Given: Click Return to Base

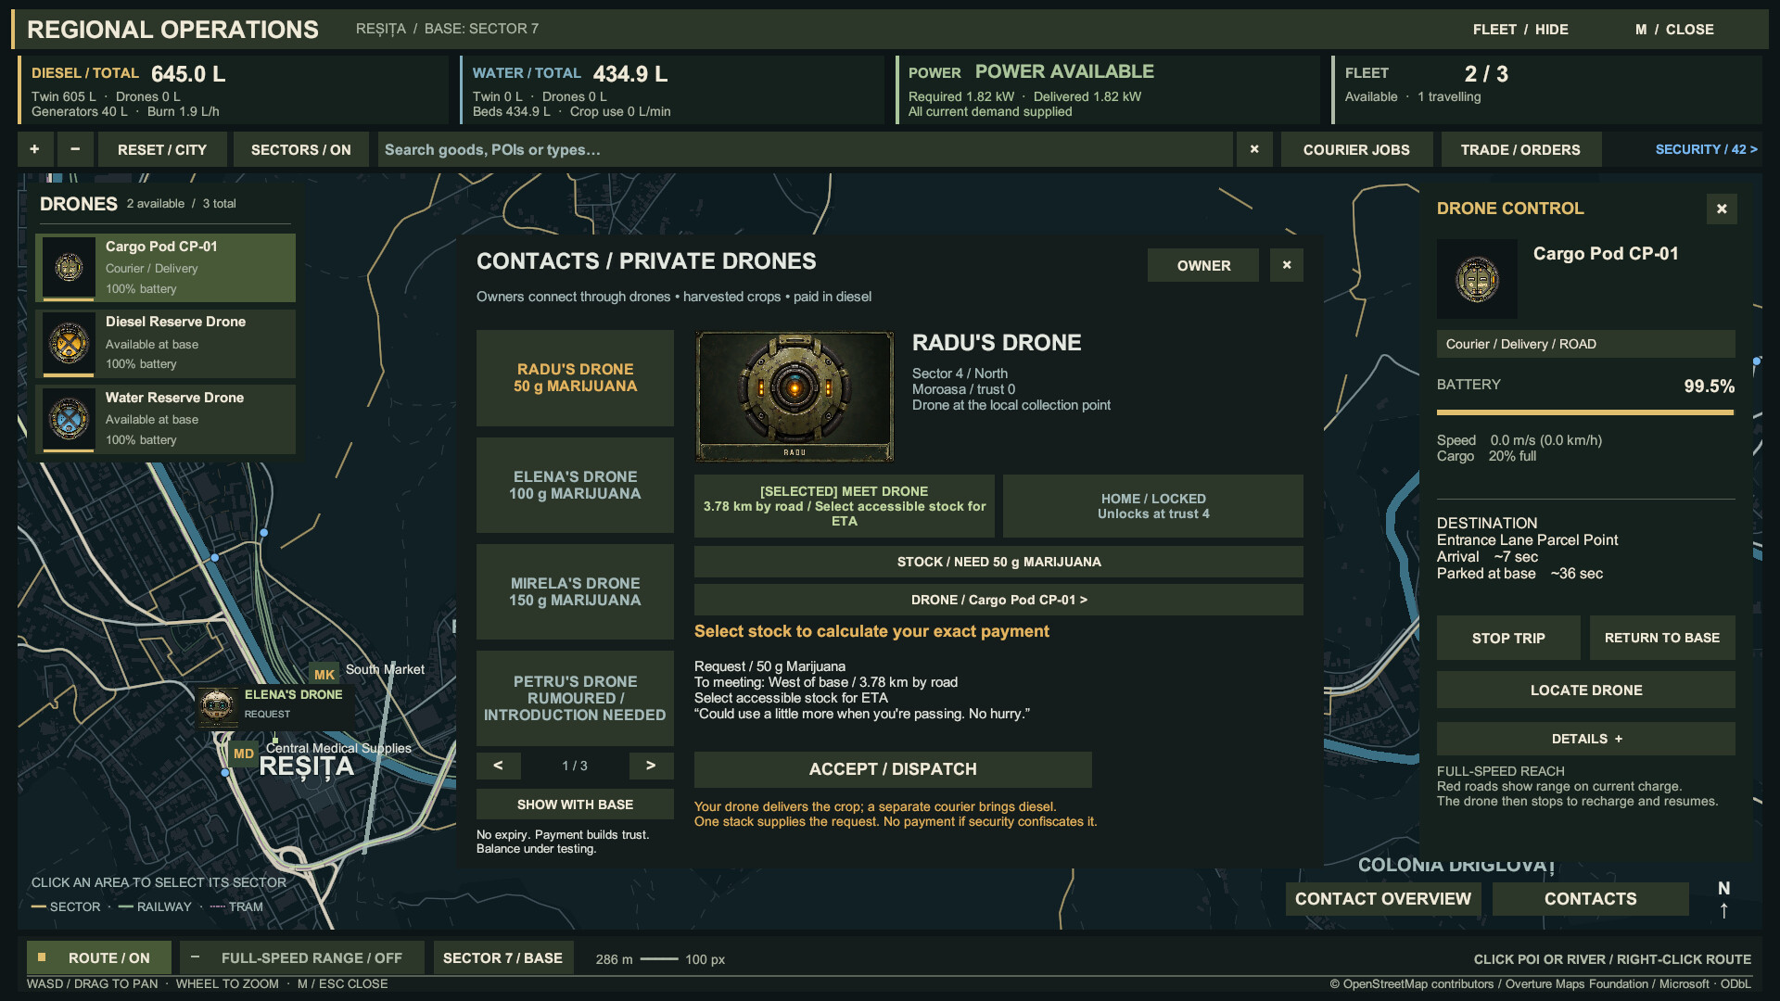Looking at the screenshot, I should [1662, 638].
